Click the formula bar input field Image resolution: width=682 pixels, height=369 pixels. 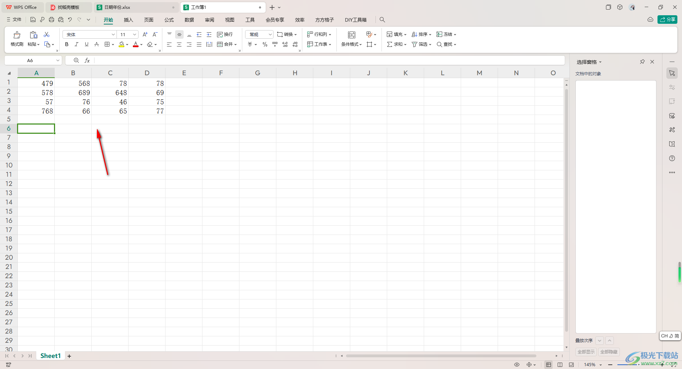pos(329,61)
